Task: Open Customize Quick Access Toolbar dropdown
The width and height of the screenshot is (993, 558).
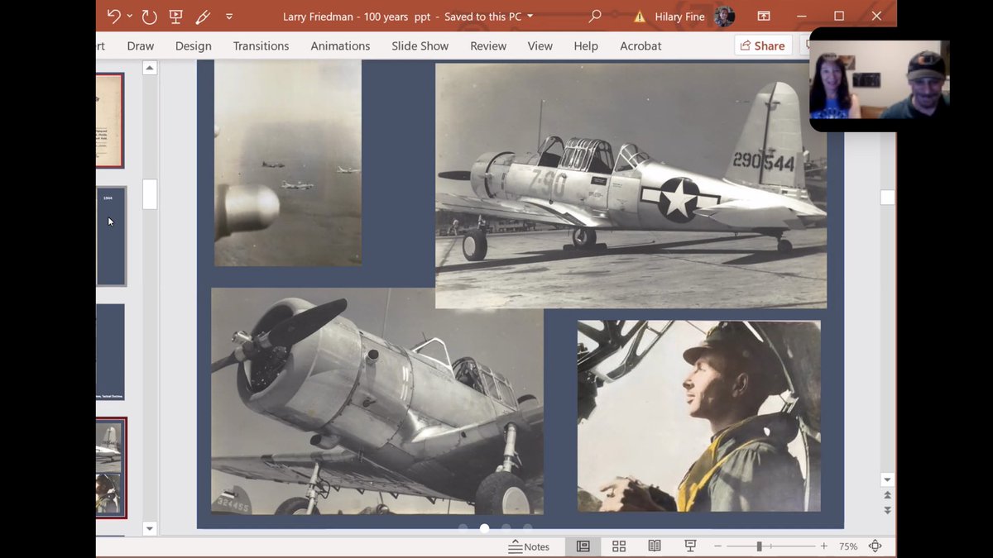Action: (x=229, y=17)
